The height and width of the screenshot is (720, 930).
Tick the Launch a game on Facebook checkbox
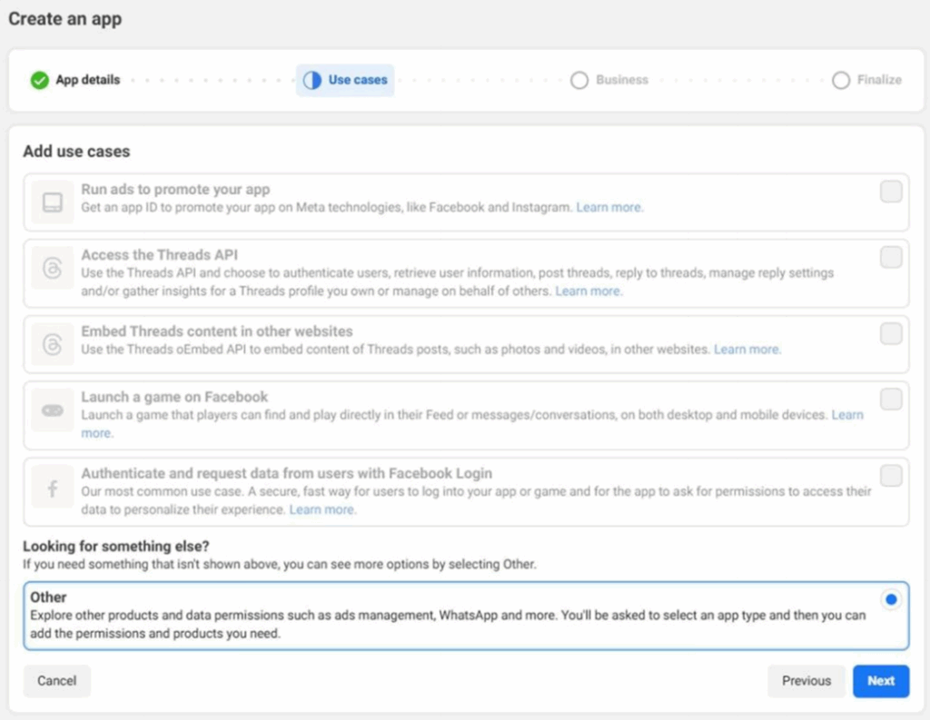tap(891, 399)
